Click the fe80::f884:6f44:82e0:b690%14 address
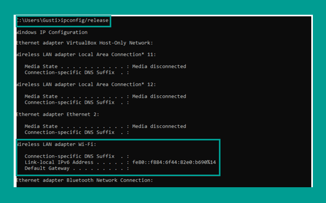326x203 pixels. [174, 162]
